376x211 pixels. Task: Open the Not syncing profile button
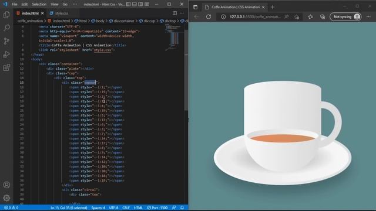345,17
